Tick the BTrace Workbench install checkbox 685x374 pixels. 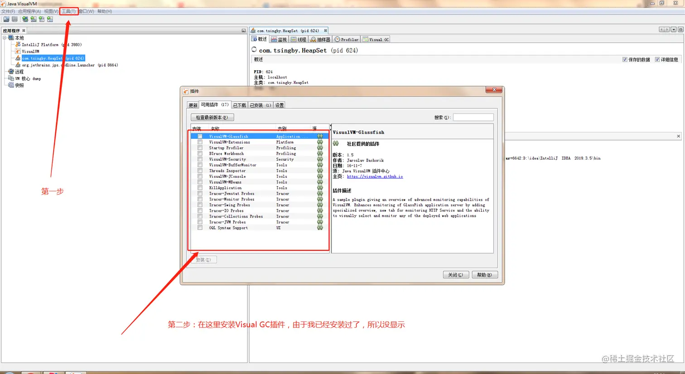pyautogui.click(x=200, y=153)
